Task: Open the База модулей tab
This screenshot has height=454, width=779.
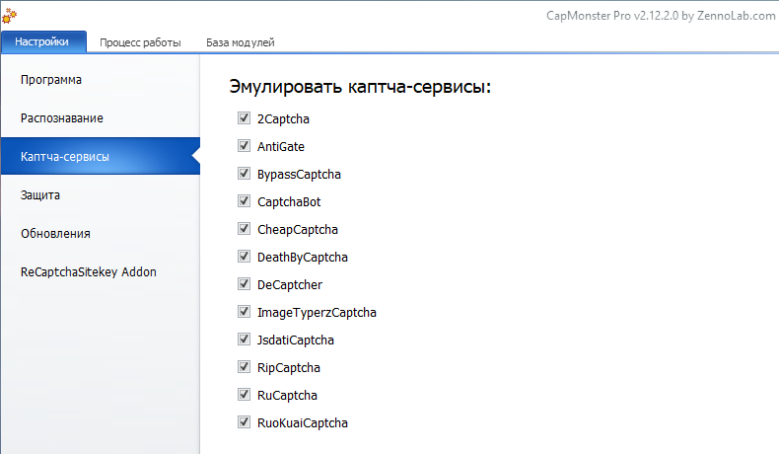Action: 240,43
